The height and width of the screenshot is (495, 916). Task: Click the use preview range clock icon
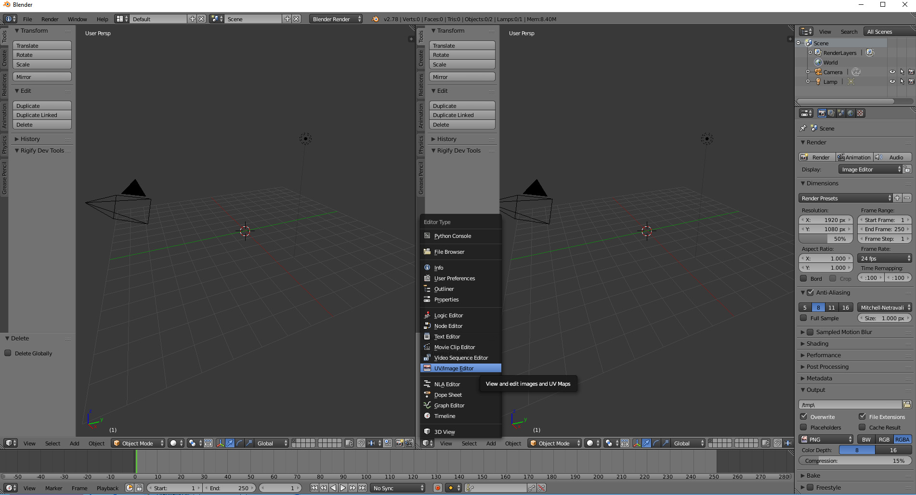pos(130,488)
